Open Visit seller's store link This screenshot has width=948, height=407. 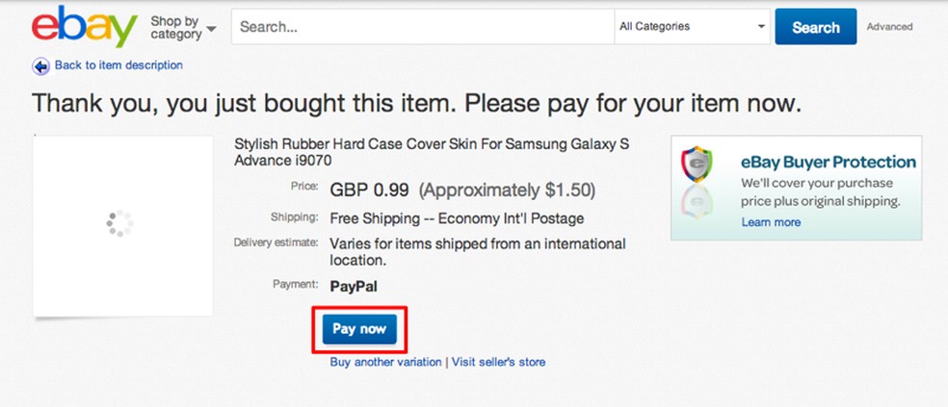point(498,363)
